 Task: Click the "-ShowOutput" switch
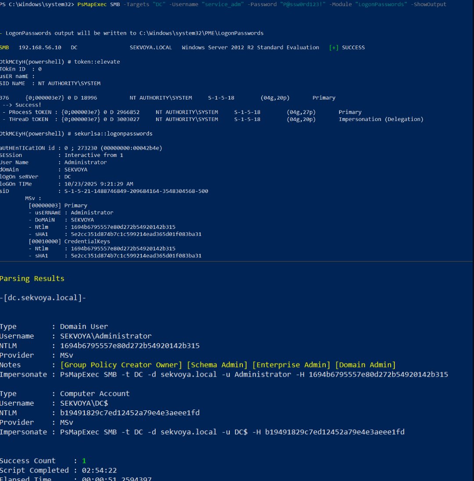428,4
